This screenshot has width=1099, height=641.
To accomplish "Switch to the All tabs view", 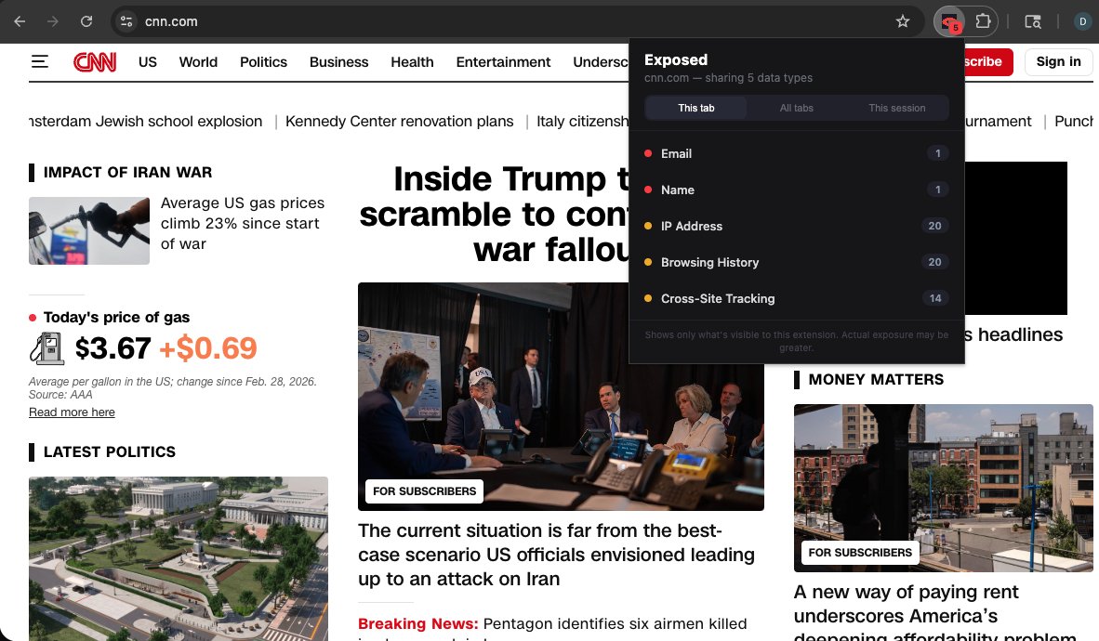I will pos(796,108).
